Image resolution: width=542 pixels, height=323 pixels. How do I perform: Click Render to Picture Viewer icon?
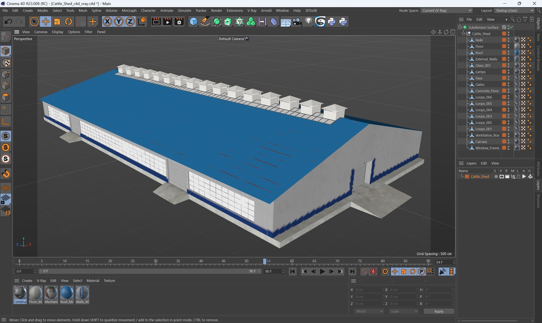coord(167,22)
